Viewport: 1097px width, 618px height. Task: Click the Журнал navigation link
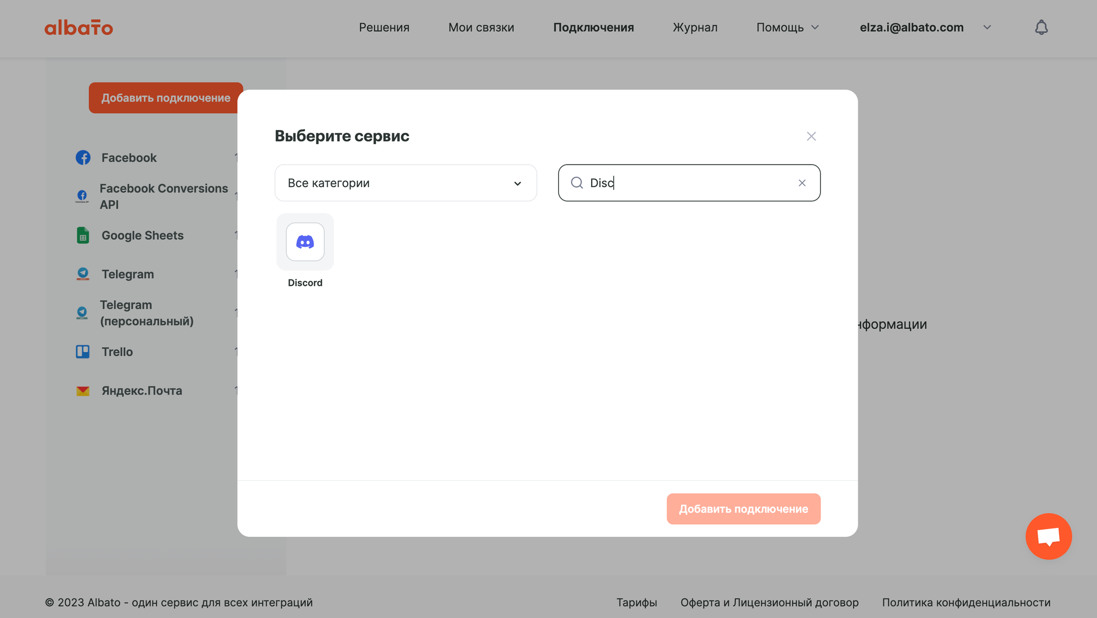coord(694,26)
